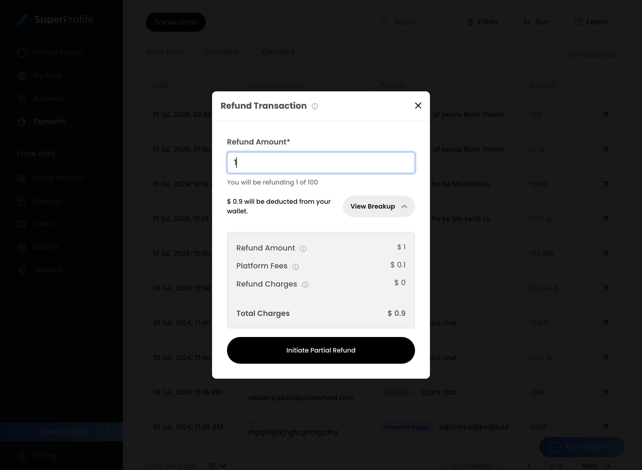Click the Refund Amount input field

[x=320, y=162]
